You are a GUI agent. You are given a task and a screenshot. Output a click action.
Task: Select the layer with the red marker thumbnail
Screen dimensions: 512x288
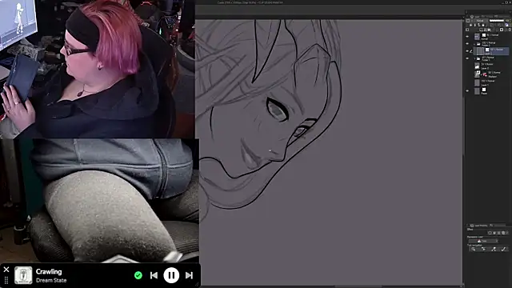click(491, 74)
